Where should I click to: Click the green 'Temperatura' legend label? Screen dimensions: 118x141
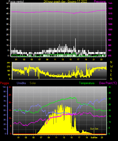(x=87, y=83)
